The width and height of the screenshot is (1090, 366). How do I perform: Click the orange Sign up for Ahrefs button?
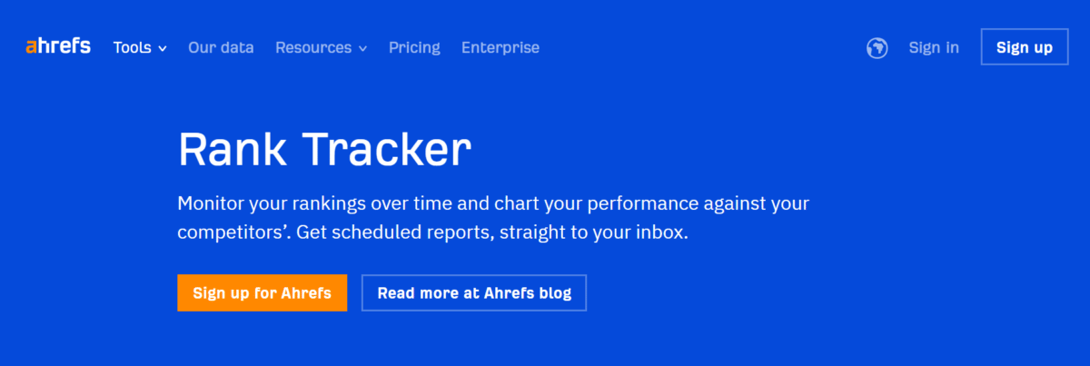263,292
